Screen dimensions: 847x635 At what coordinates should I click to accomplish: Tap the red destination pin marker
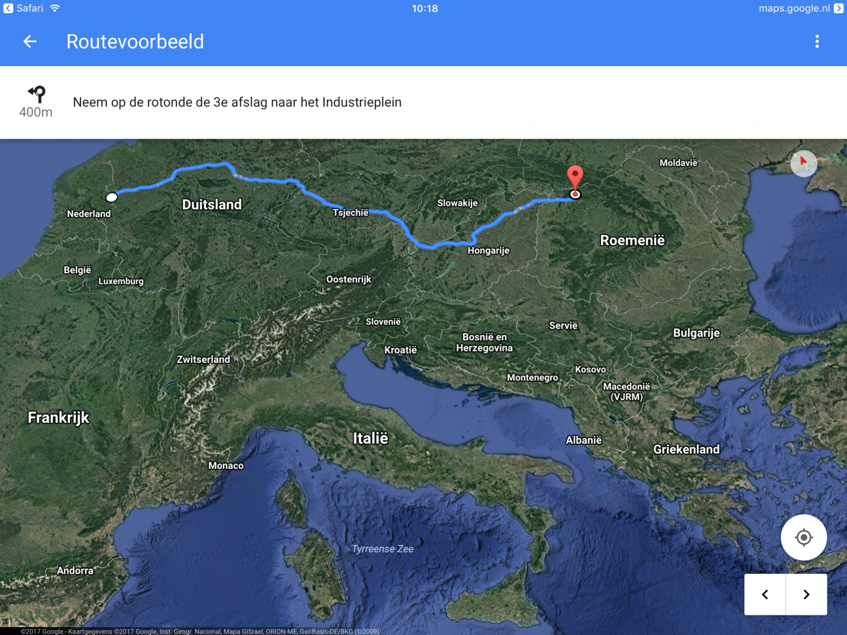click(575, 179)
